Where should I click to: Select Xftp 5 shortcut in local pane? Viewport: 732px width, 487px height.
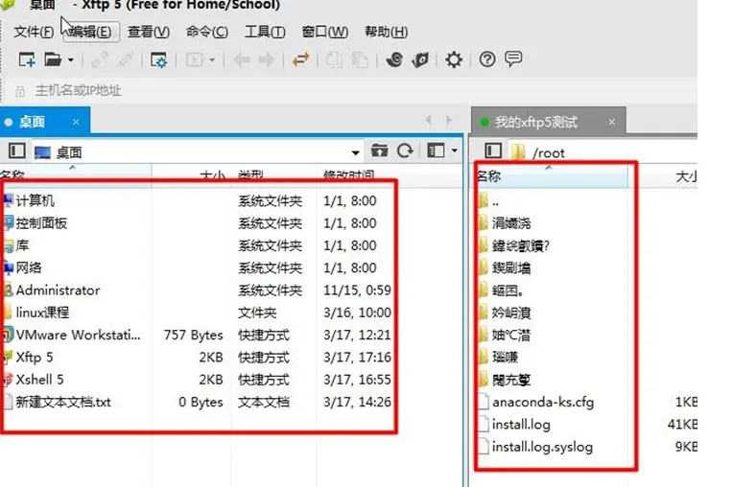click(x=35, y=358)
